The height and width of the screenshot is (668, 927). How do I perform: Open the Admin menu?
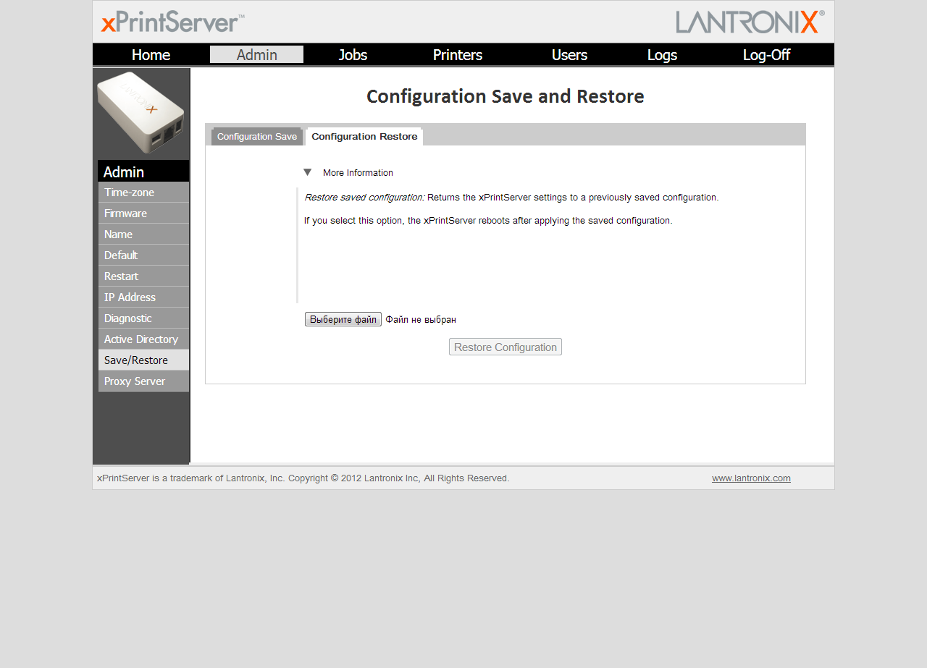(256, 55)
